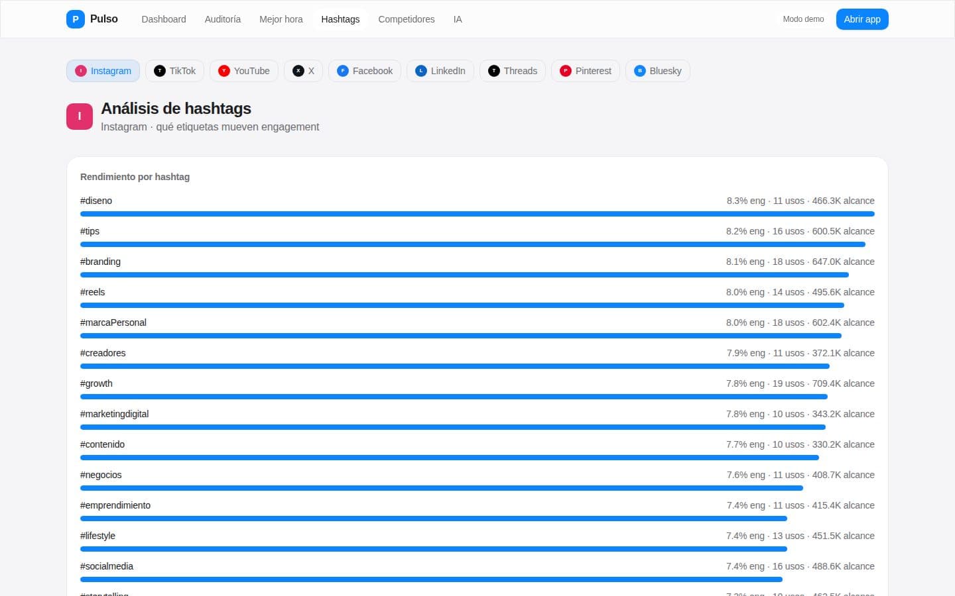
Task: Click the Instagram platform icon
Action: 81,71
